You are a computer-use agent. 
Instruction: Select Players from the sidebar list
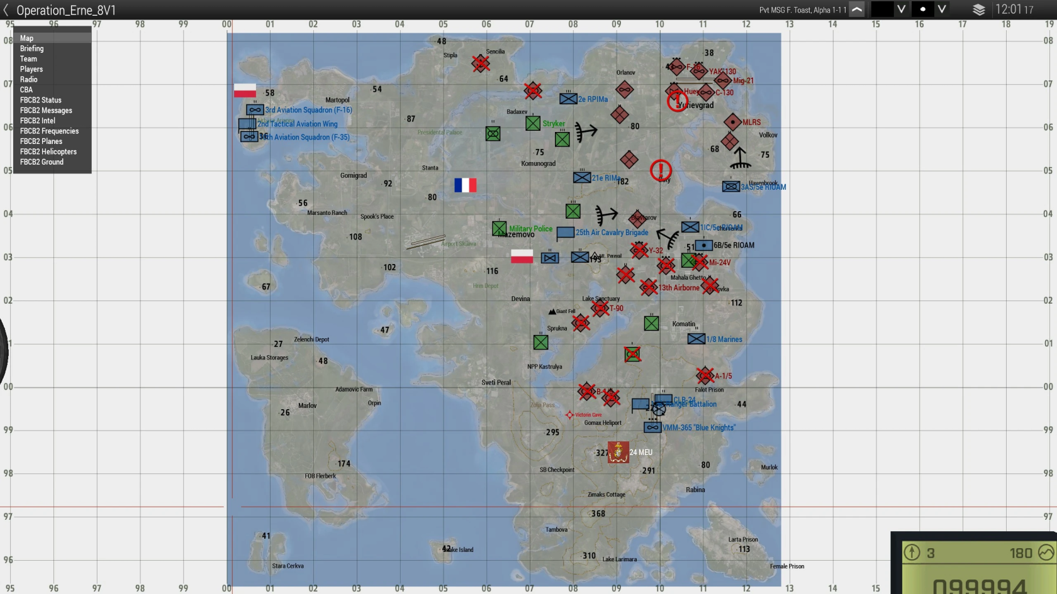(31, 69)
